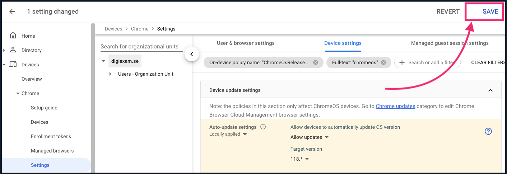The height and width of the screenshot is (174, 507).
Task: Click the Devices monitor icon
Action: [x=13, y=64]
